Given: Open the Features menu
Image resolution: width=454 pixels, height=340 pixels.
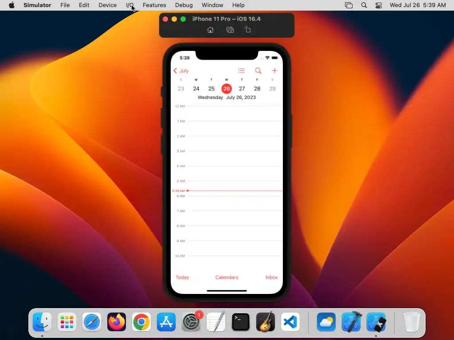Looking at the screenshot, I should (x=154, y=5).
